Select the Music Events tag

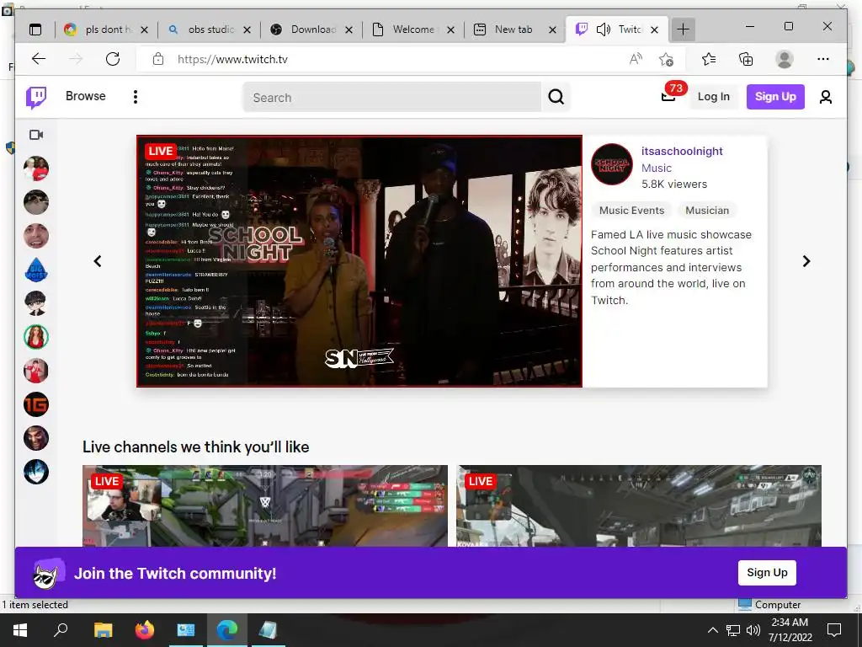pos(631,210)
